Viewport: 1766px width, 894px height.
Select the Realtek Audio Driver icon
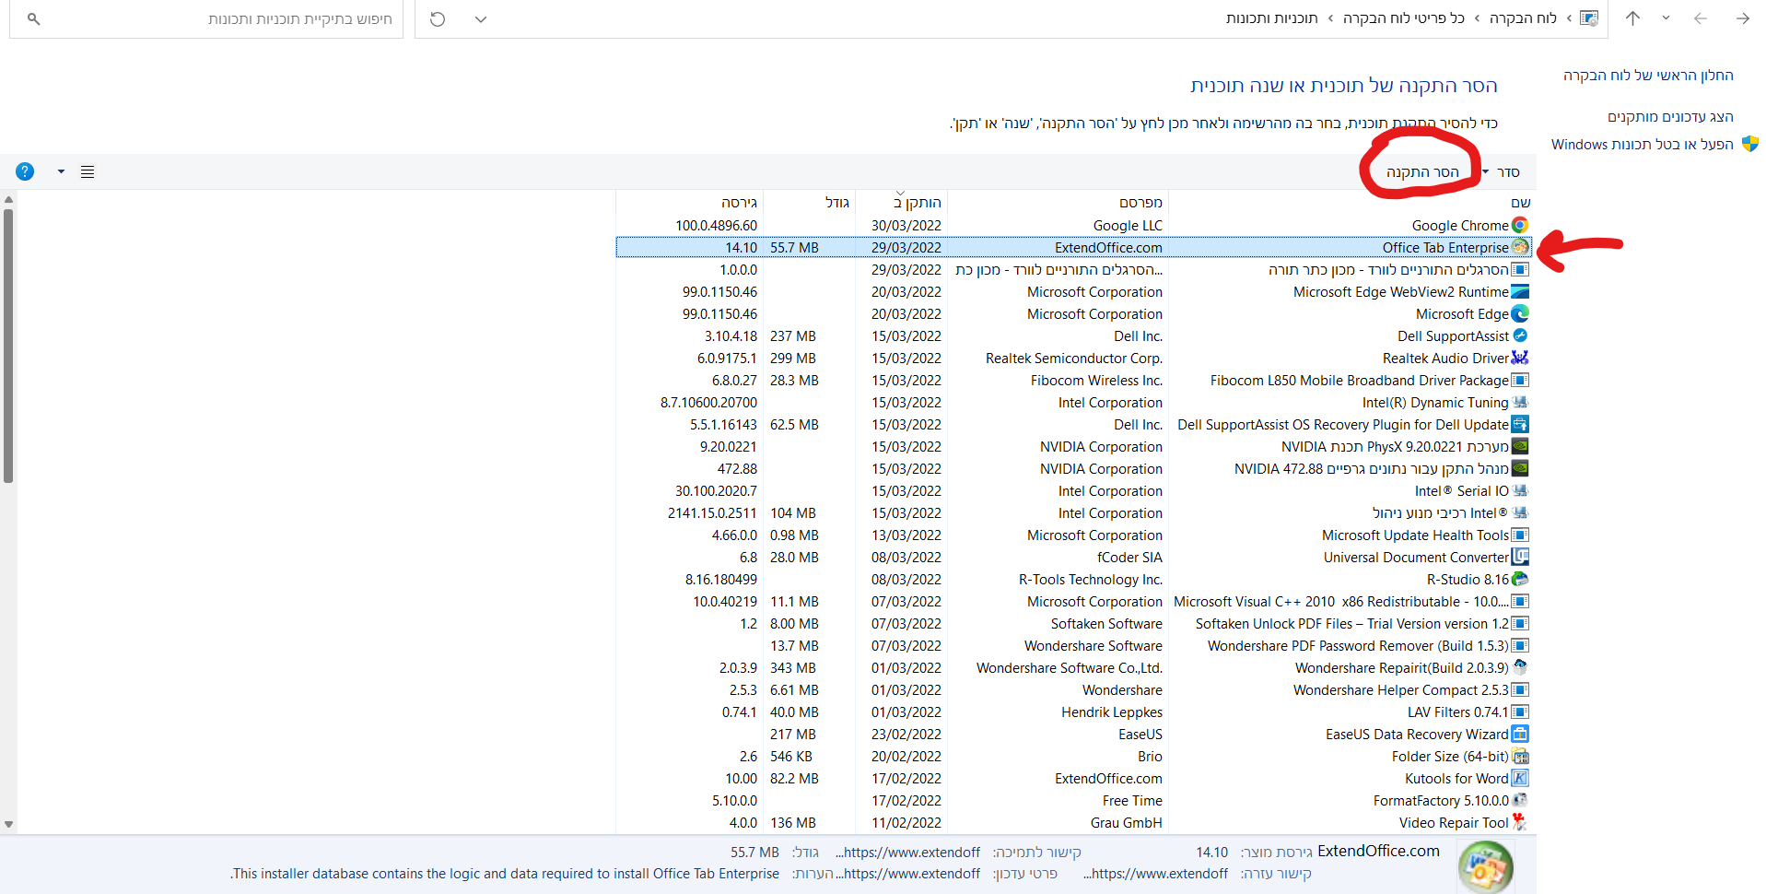[1520, 358]
